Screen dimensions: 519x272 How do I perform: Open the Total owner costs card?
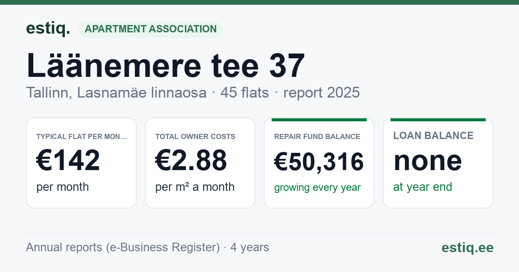[200, 163]
